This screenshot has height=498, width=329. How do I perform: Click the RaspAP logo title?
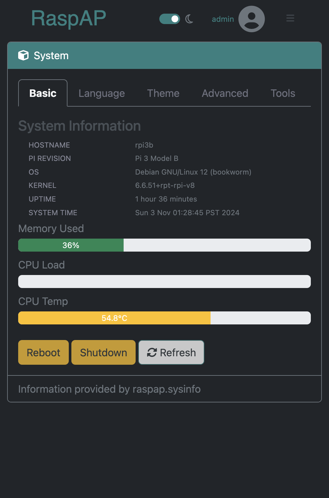(x=68, y=18)
